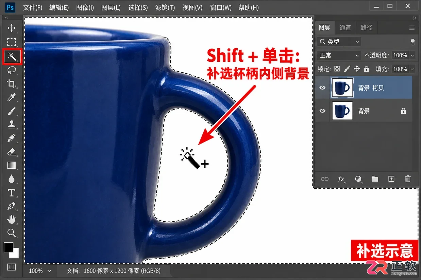The width and height of the screenshot is (421, 280).
Task: Click the Photoshop Ps logo
Action: pyautogui.click(x=11, y=7)
